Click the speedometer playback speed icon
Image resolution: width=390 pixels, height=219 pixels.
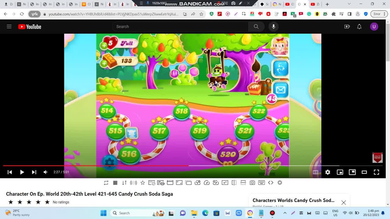(x=207, y=182)
